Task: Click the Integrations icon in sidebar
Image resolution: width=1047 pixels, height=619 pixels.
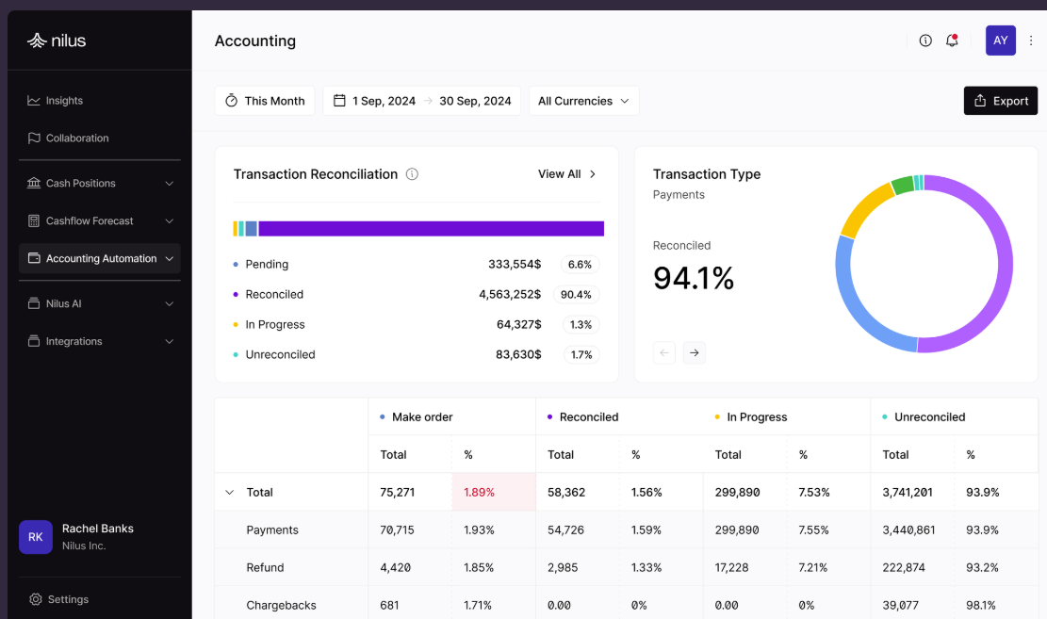Action: point(33,341)
